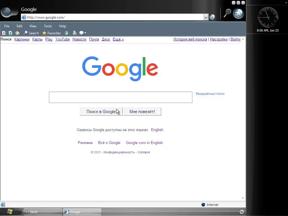Click the Go refresh button beside address bar
The width and height of the screenshot is (288, 216).
tap(212, 17)
